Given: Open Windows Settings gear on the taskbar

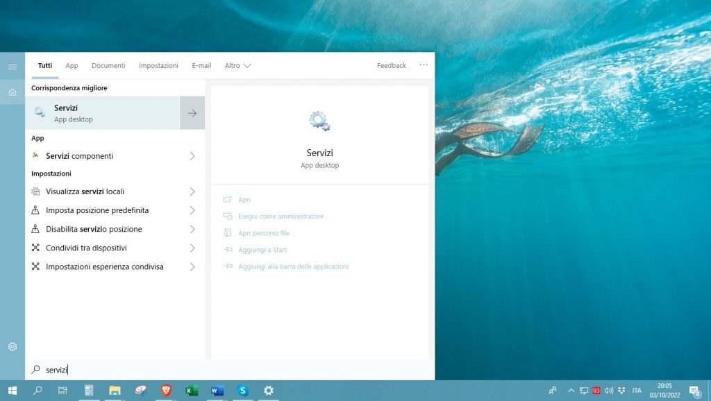Looking at the screenshot, I should pyautogui.click(x=267, y=391).
